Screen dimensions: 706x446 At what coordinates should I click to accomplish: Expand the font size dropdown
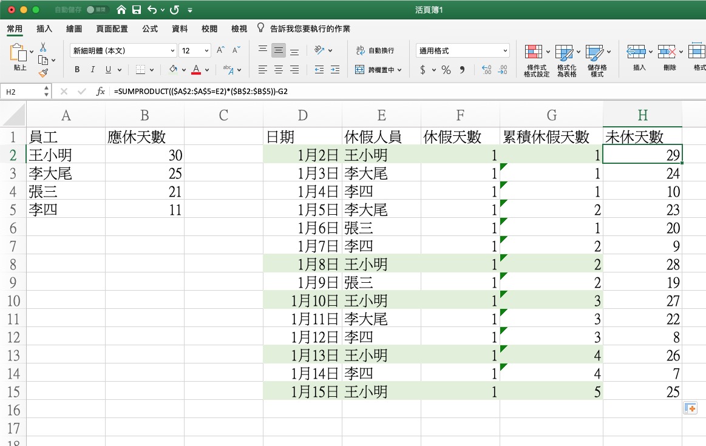[x=206, y=51]
